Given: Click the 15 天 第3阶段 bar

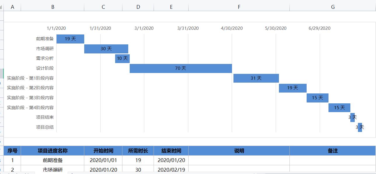Looking at the screenshot, I should [x=317, y=98].
